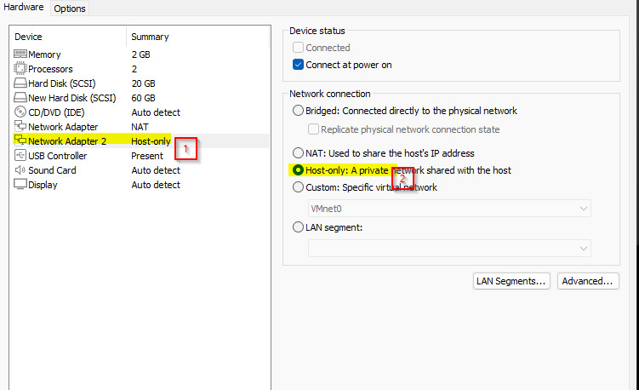Click the Processors chip icon

[20, 68]
